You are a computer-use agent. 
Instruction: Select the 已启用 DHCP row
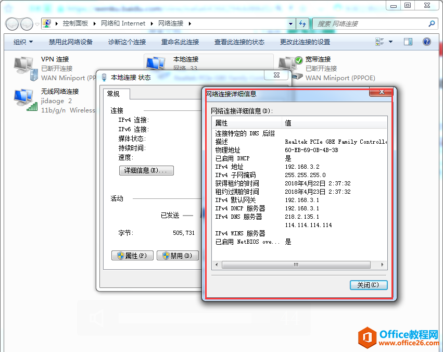[299, 158]
